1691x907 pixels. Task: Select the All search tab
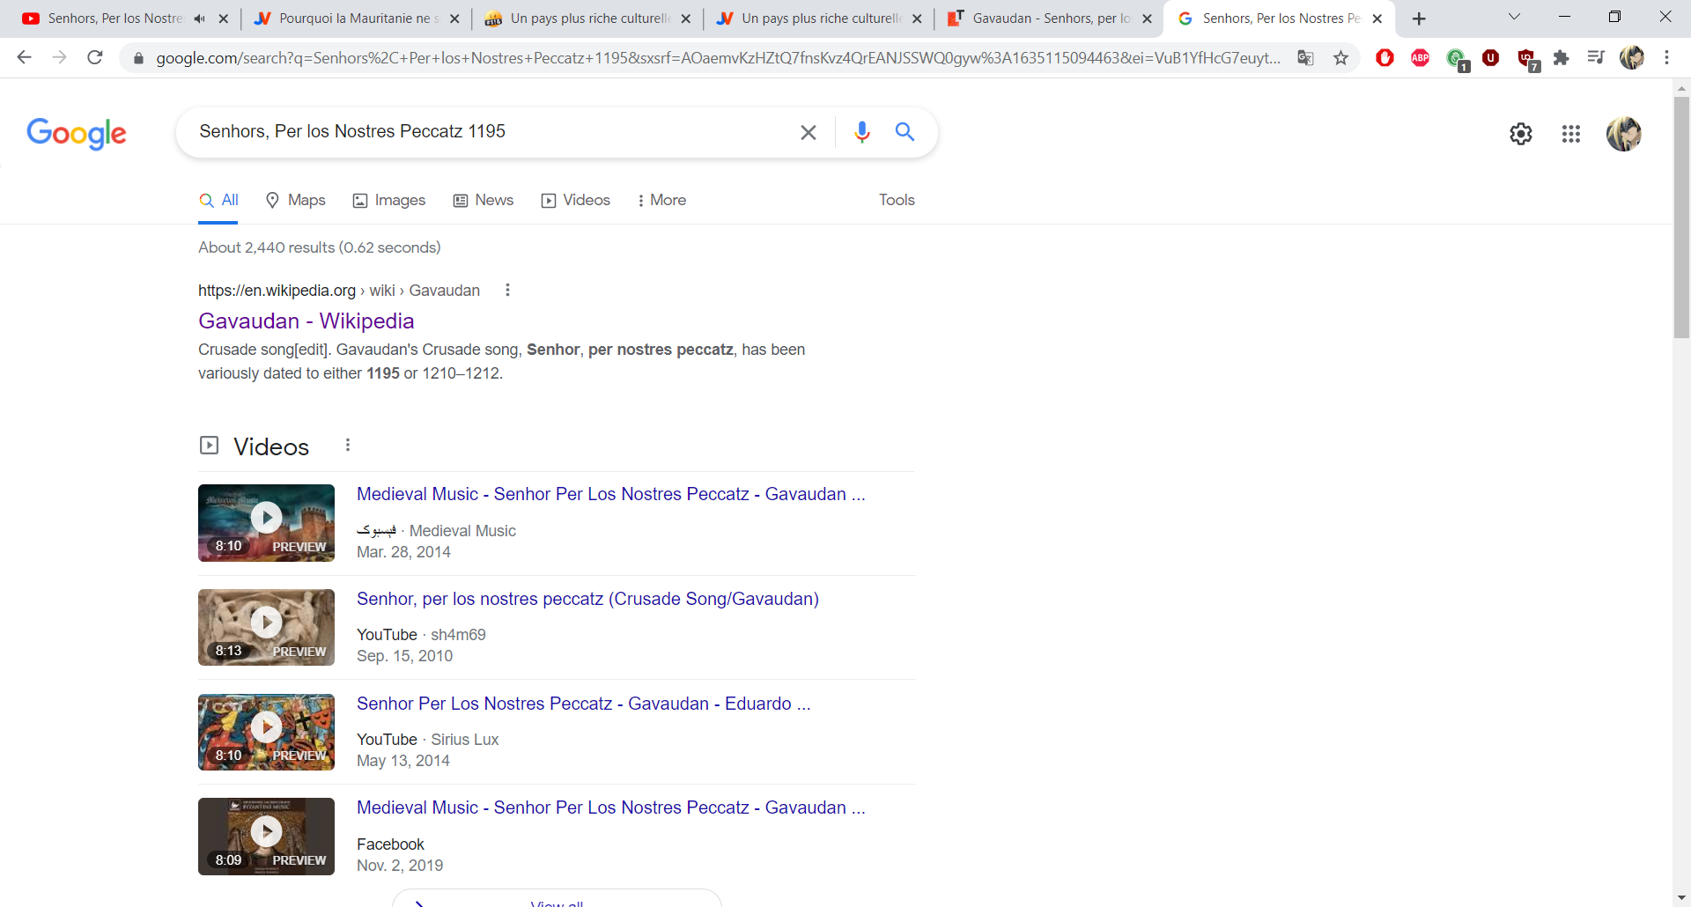click(218, 201)
